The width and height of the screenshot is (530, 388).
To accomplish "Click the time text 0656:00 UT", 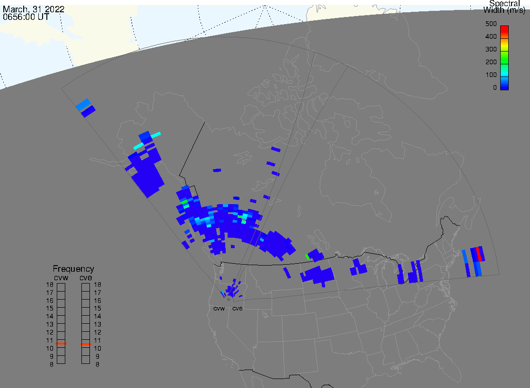I will point(26,17).
